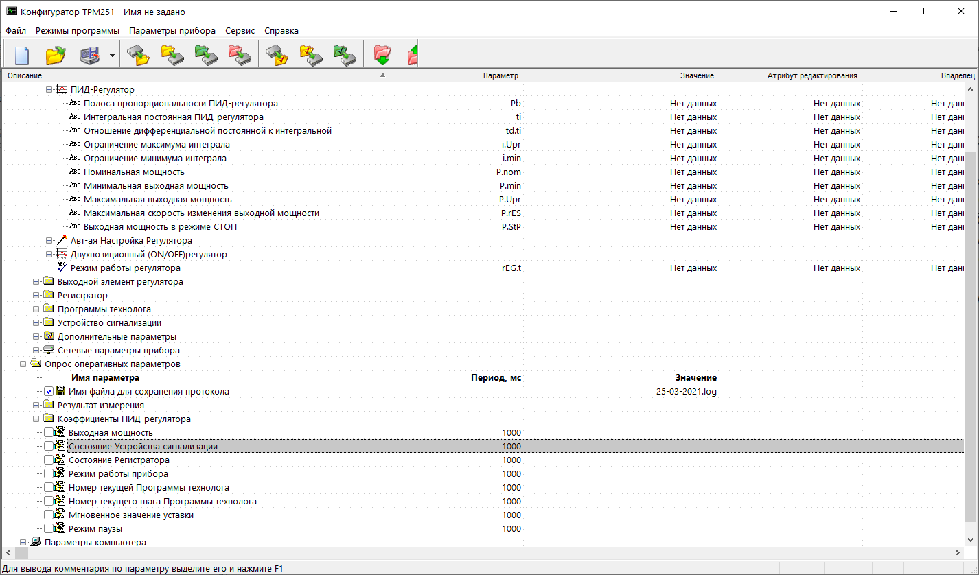
Task: Click the folder icon of Программы технолога
Action: 49,309
